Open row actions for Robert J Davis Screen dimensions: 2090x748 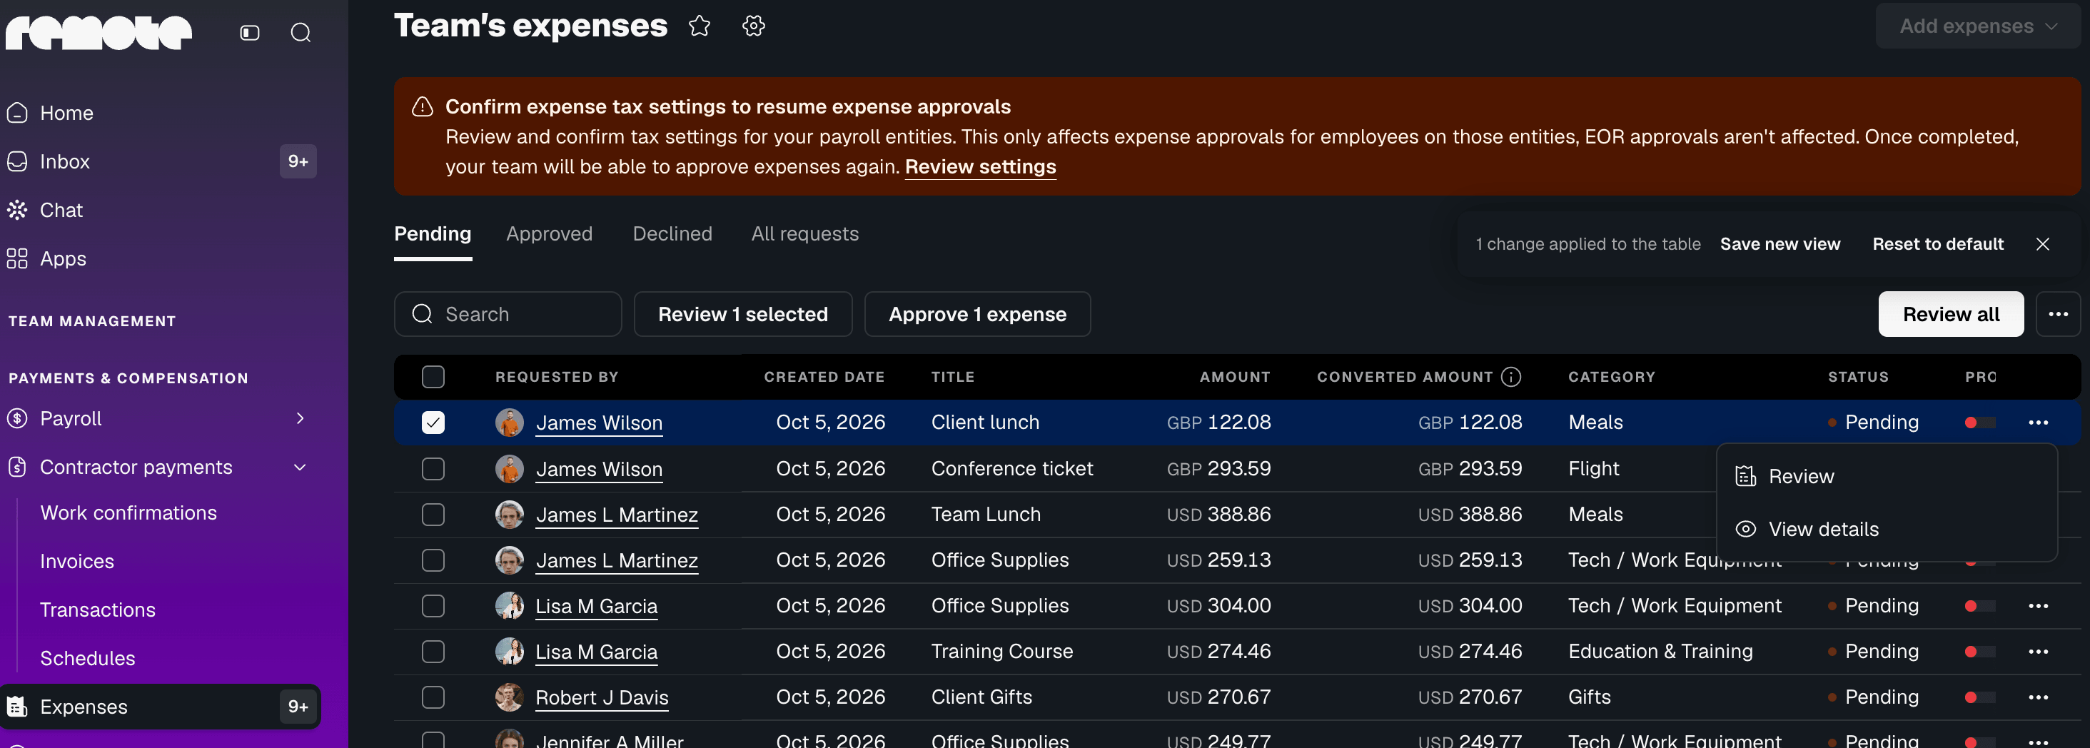[x=2038, y=697]
